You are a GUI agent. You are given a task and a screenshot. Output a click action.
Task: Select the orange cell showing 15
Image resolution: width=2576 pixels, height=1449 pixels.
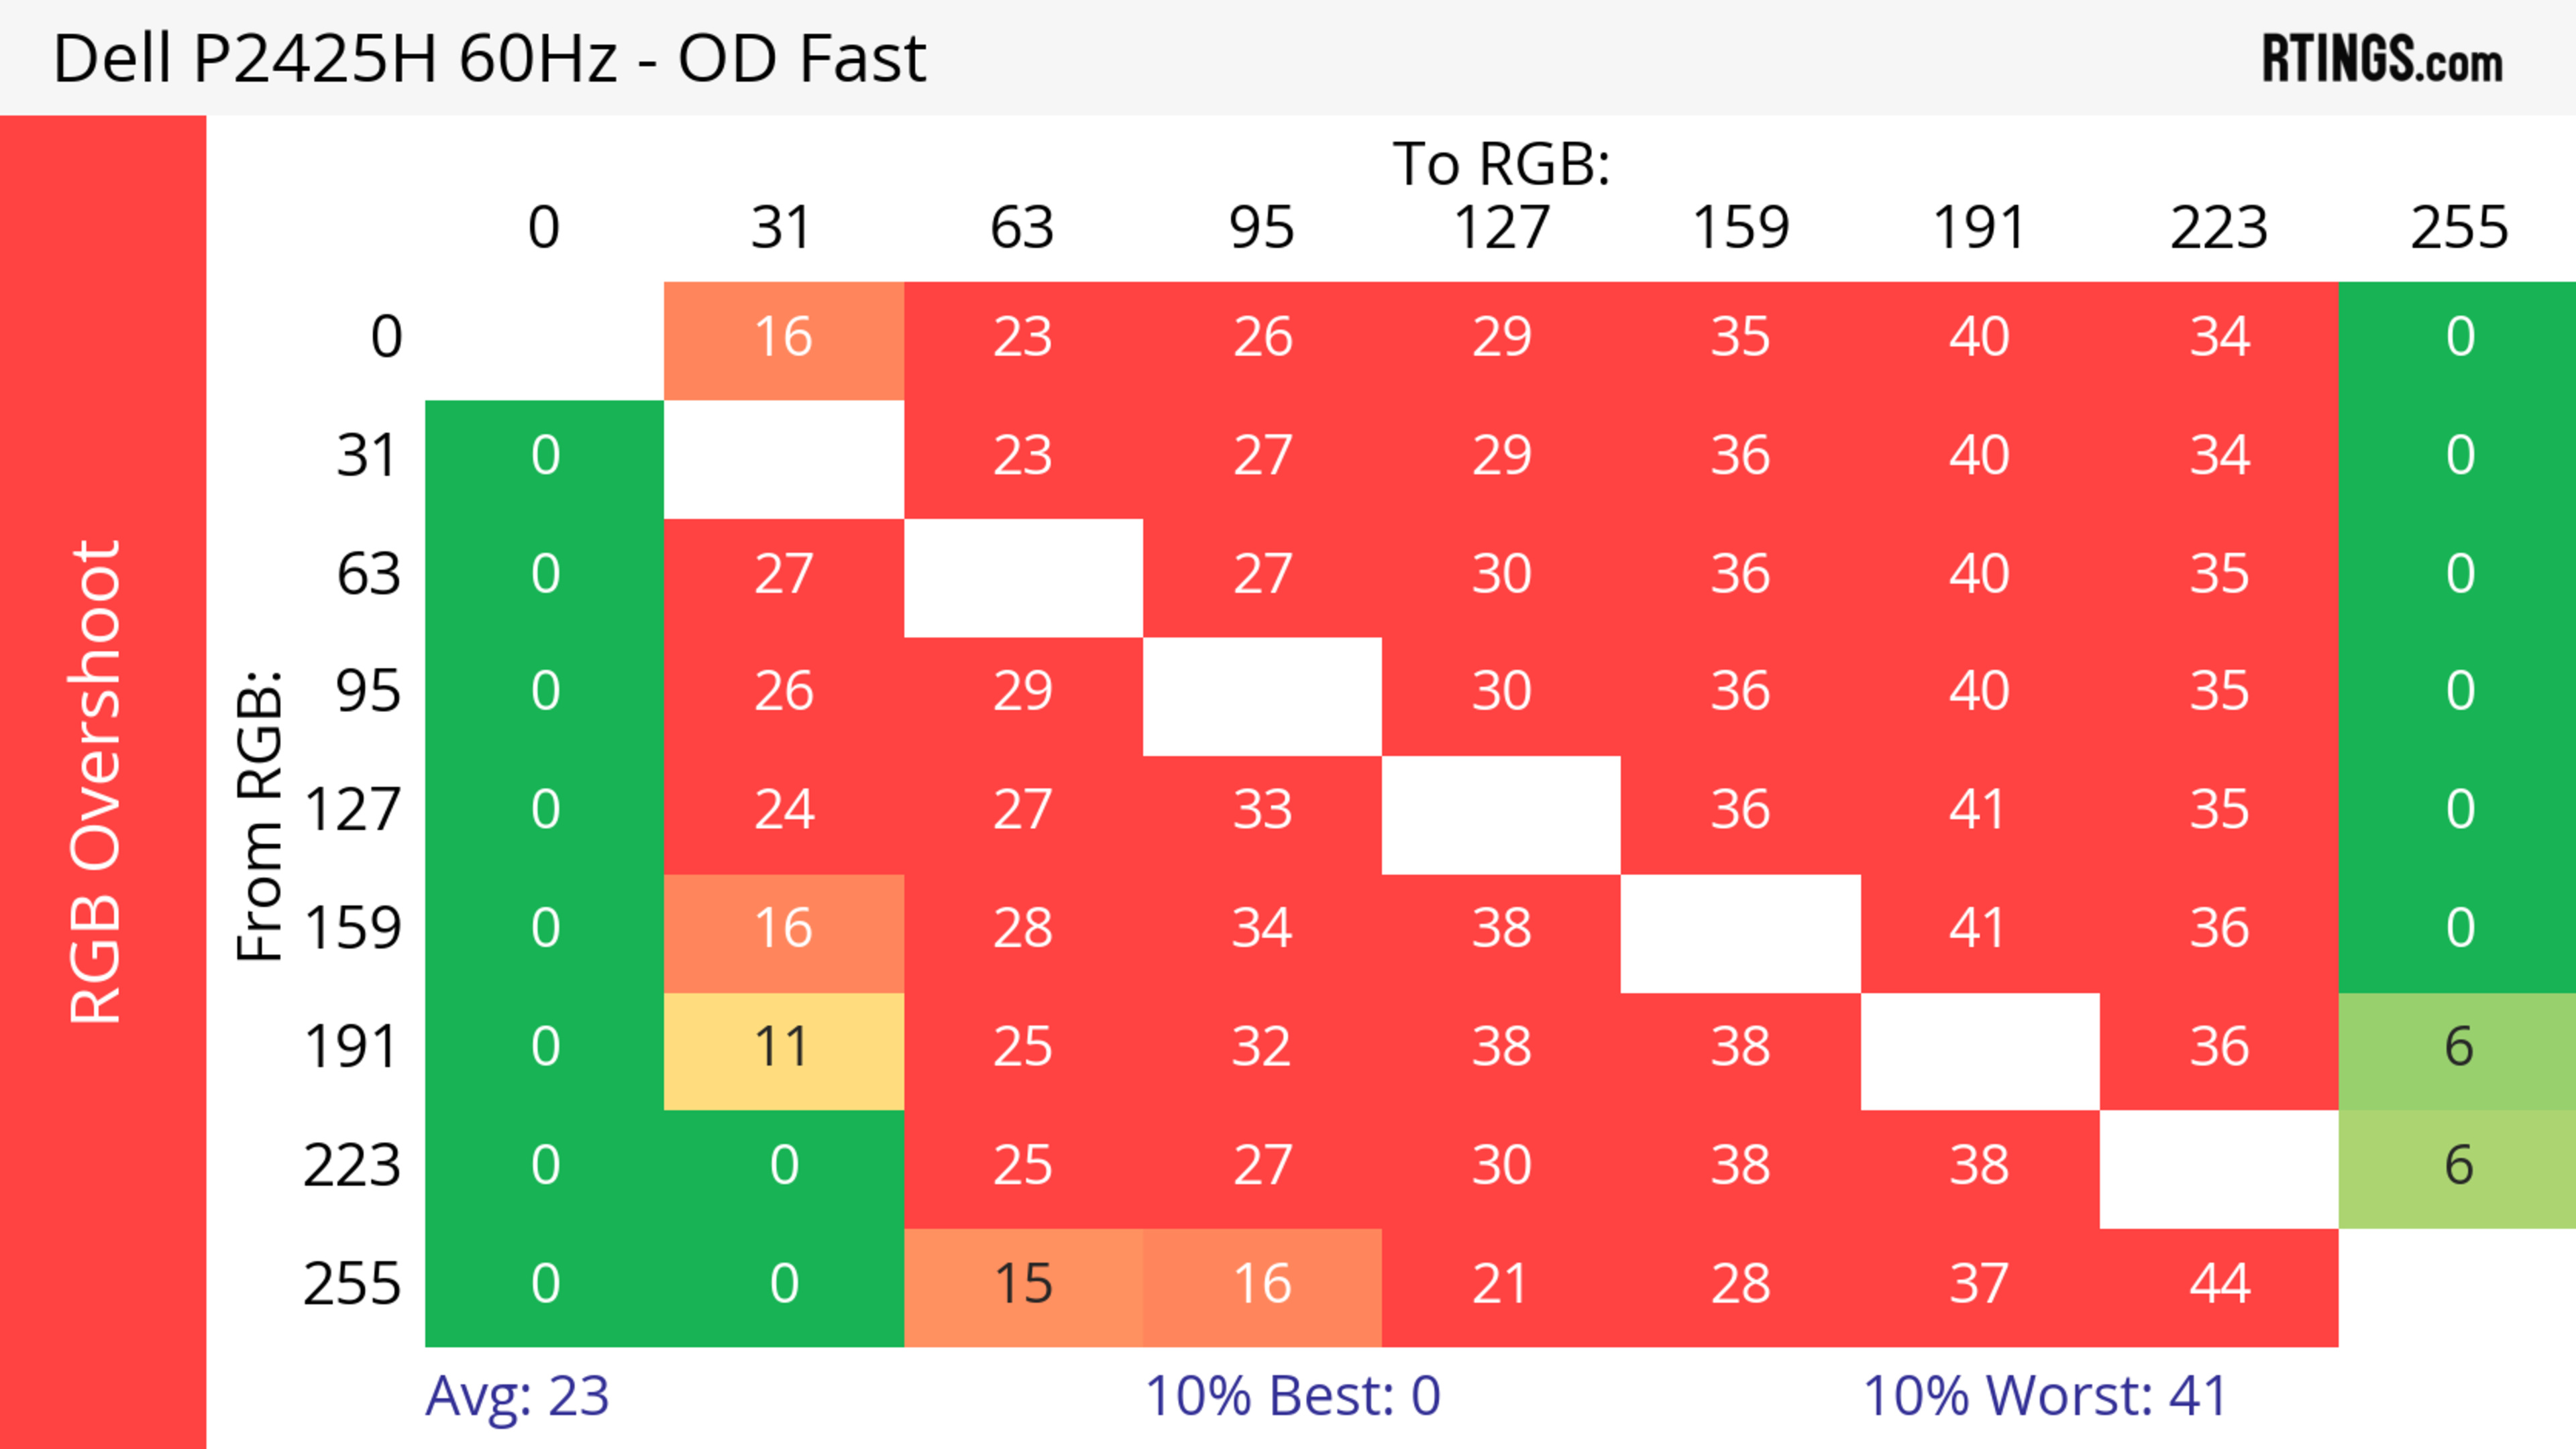pos(1023,1285)
